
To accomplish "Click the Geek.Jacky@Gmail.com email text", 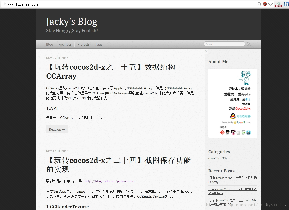I will [236, 122].
